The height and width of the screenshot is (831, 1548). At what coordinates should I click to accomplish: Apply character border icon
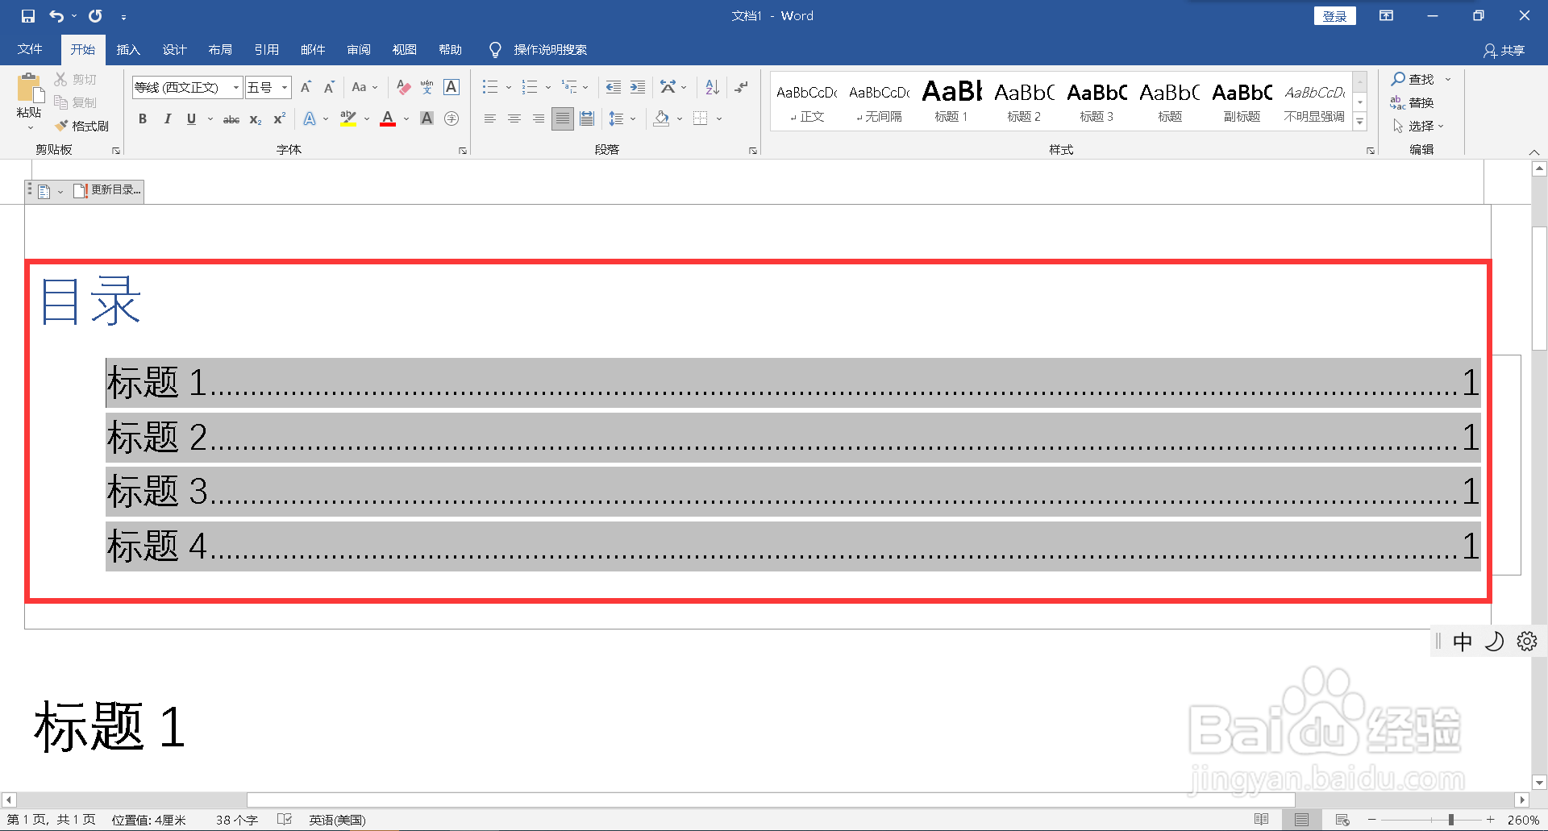[x=451, y=87]
